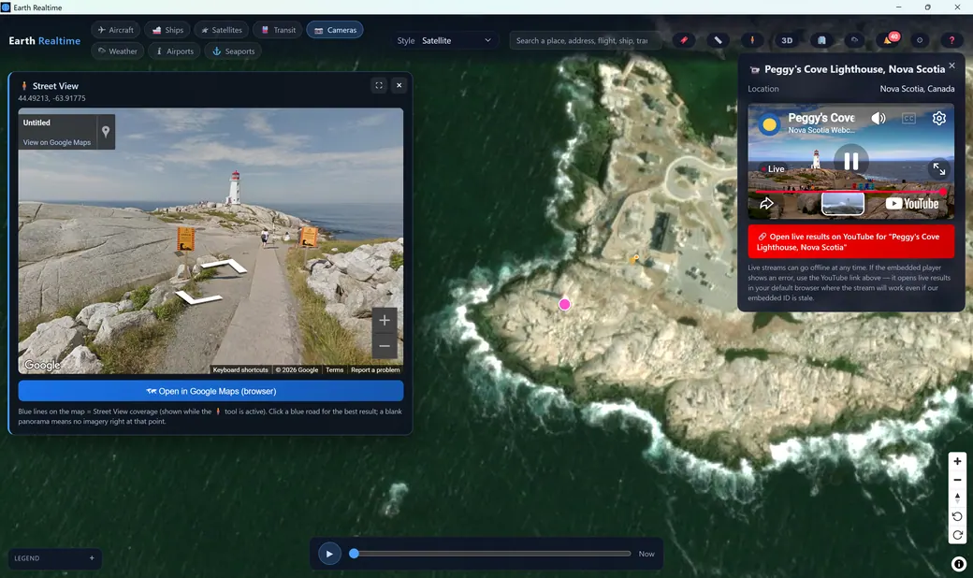Expand Street View panel to fullscreen

coord(379,86)
